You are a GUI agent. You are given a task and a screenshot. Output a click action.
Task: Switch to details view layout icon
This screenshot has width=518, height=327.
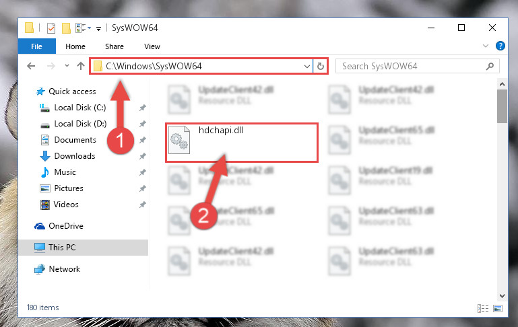483,309
